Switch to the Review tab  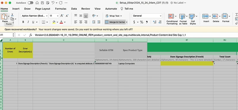click(x=86, y=9)
